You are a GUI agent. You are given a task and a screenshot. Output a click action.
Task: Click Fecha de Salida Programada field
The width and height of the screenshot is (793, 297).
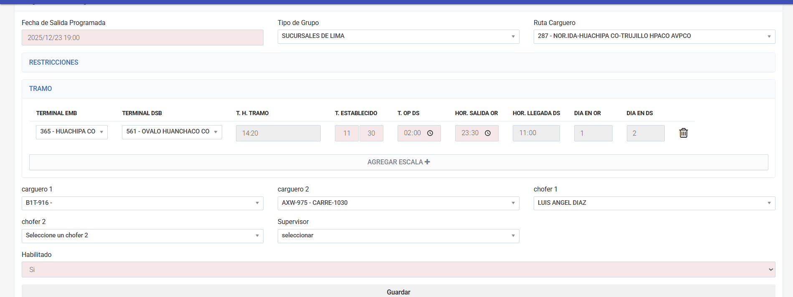click(x=142, y=38)
